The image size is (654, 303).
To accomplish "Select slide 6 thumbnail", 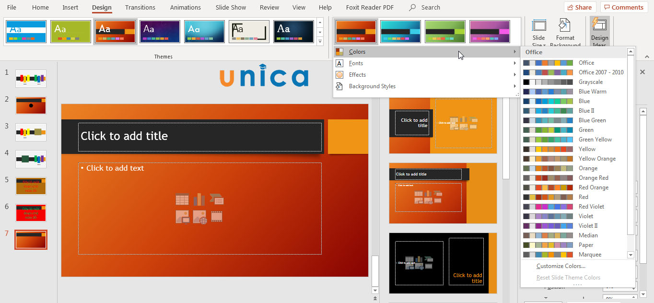I will [31, 213].
